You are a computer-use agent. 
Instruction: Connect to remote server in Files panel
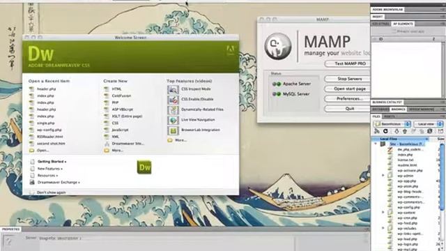[377, 131]
